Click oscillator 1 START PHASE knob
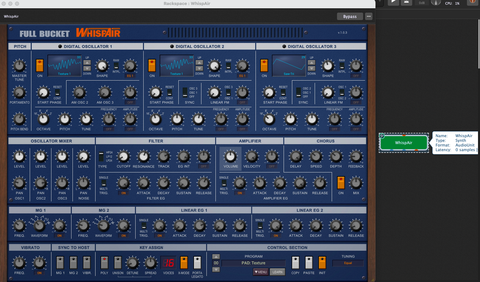Image resolution: width=480 pixels, height=282 pixels. coord(43,93)
